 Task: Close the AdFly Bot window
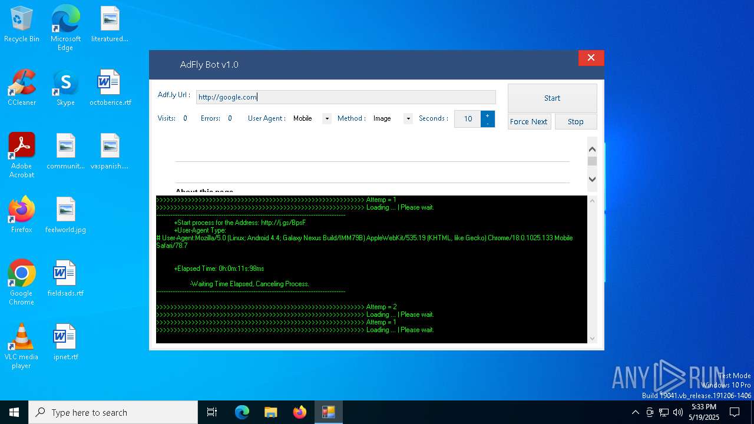(x=591, y=58)
